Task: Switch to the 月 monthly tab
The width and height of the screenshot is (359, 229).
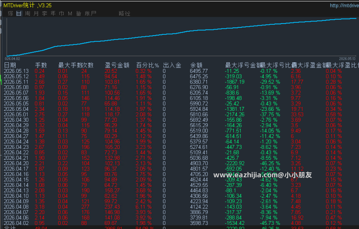Action: 36,13
